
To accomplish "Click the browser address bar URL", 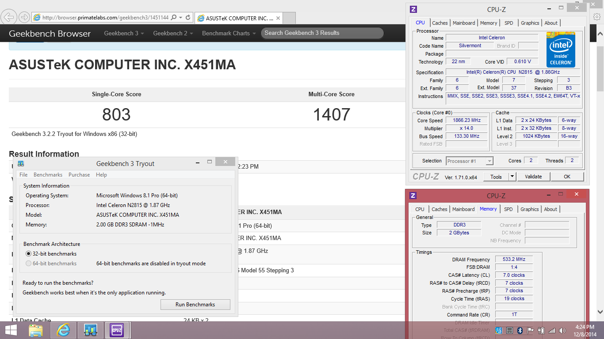I will click(x=105, y=18).
